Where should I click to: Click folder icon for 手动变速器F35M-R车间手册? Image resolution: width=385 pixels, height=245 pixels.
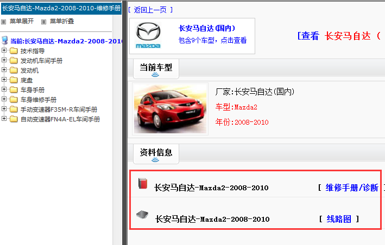click(14, 109)
